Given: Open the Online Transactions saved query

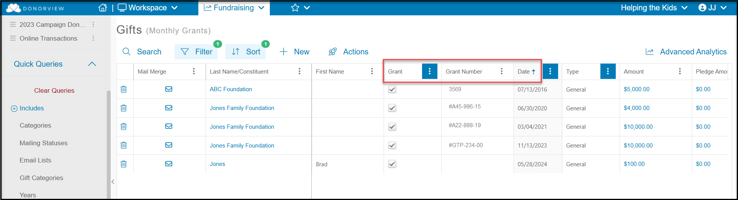Looking at the screenshot, I should point(48,38).
